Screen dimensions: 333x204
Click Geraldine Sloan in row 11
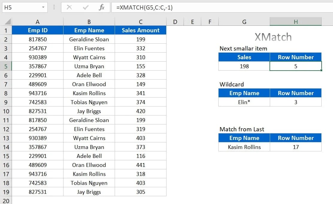[x=89, y=120]
